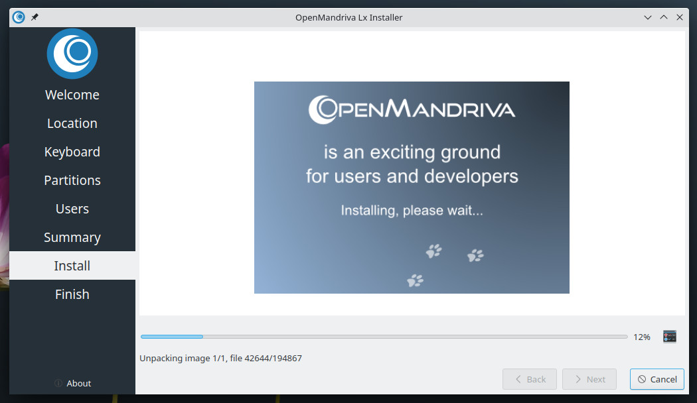
Task: Click the "OpenMandriva Lx Installer" window title
Action: [349, 17]
